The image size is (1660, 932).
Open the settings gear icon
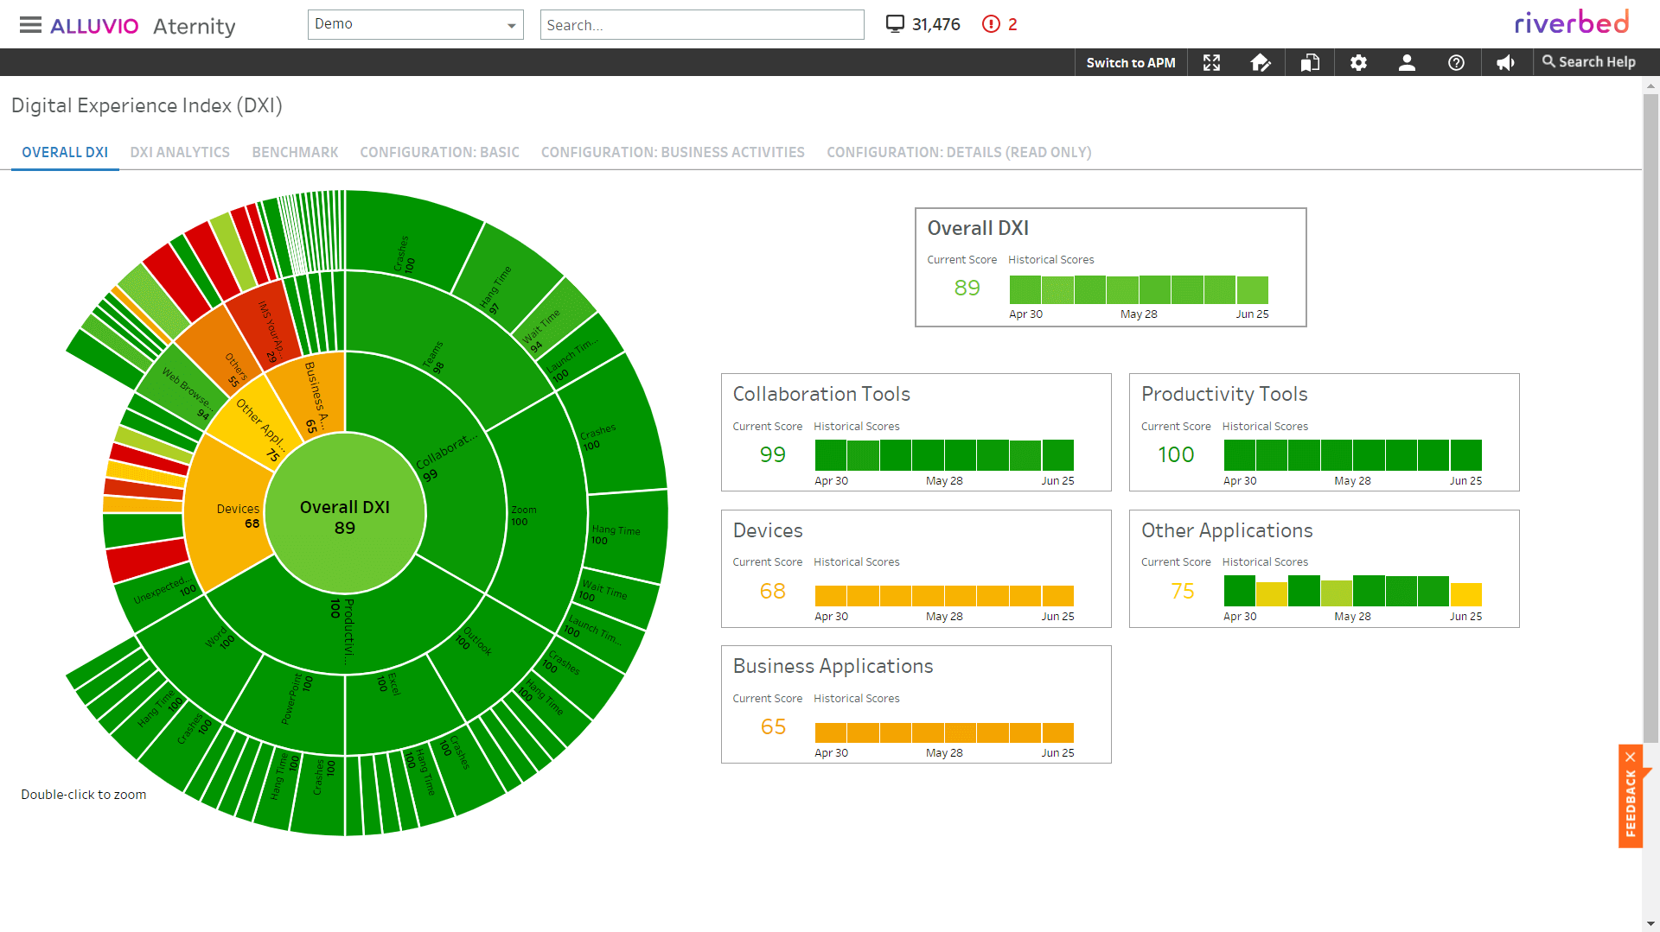[x=1358, y=62]
